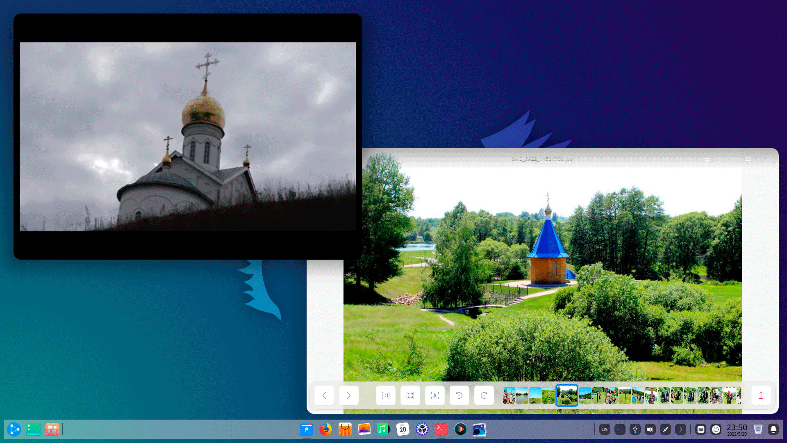Open Firefox from the dock
This screenshot has width=787, height=443.
click(x=326, y=429)
